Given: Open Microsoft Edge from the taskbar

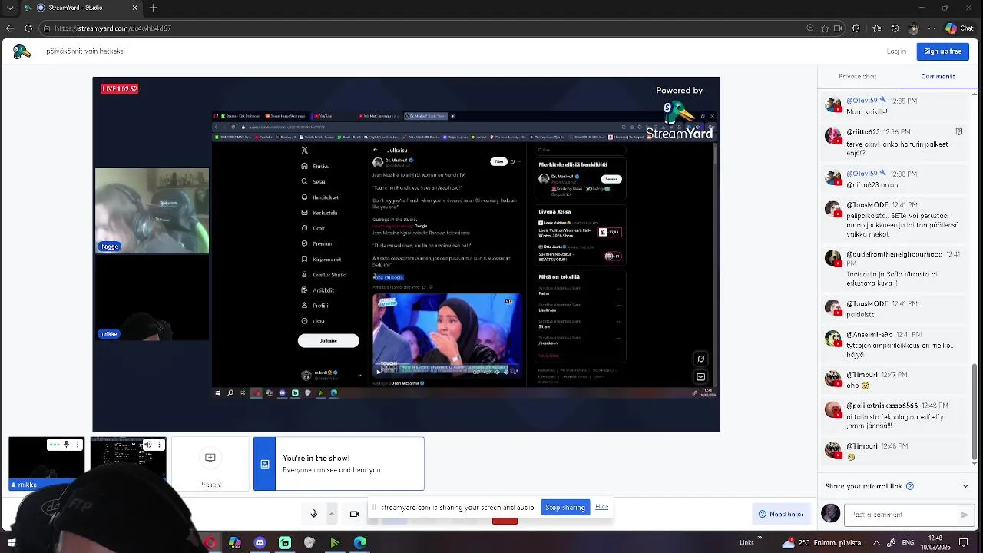Looking at the screenshot, I should pos(360,543).
